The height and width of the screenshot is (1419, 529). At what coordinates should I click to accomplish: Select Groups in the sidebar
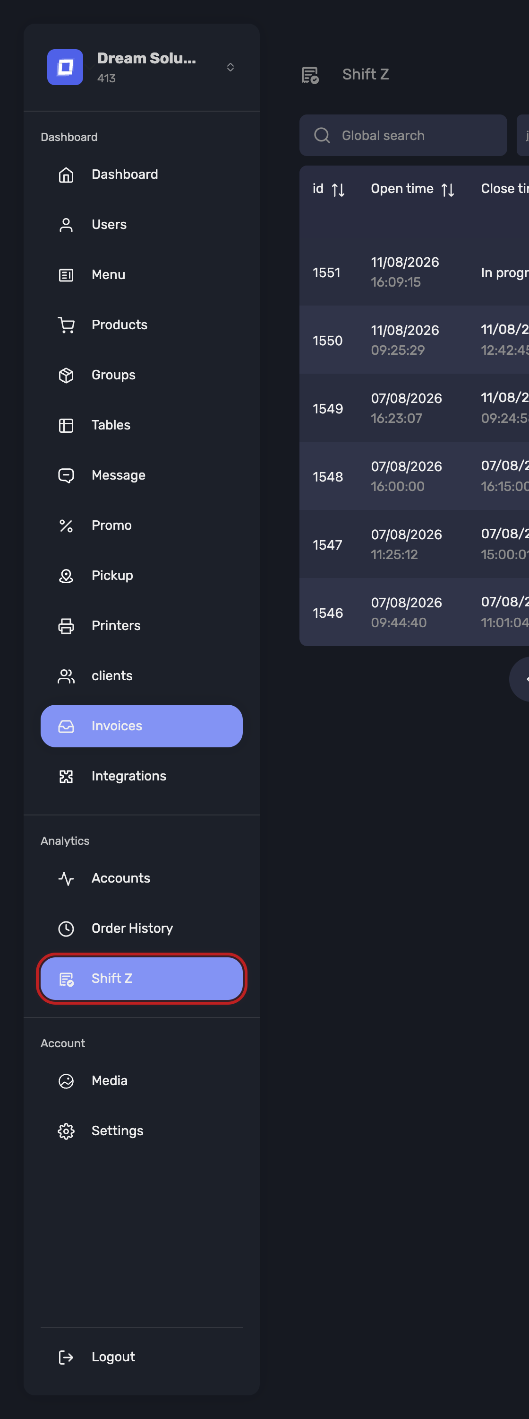click(113, 375)
